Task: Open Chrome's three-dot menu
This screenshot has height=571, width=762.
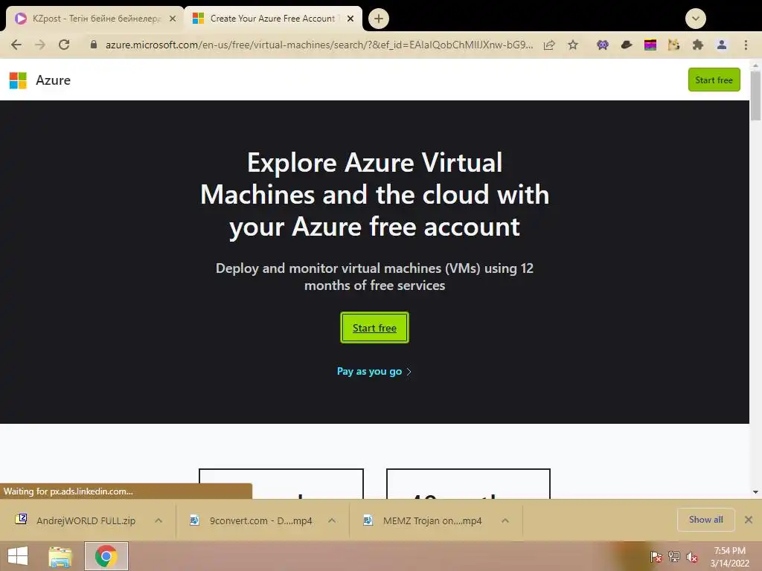Action: tap(746, 45)
